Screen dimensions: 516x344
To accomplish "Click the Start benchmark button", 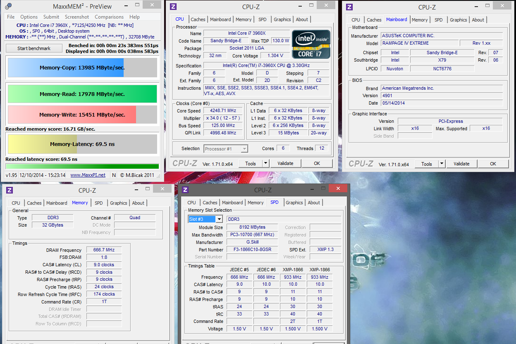I will [x=34, y=48].
